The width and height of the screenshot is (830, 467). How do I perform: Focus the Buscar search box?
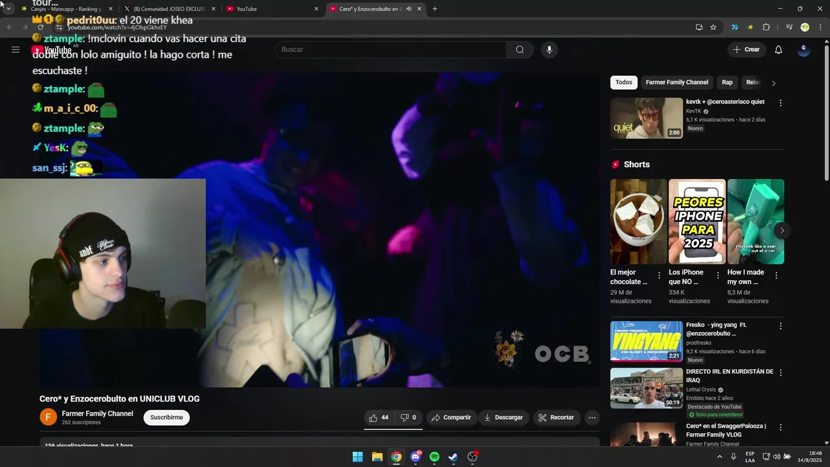[x=391, y=49]
